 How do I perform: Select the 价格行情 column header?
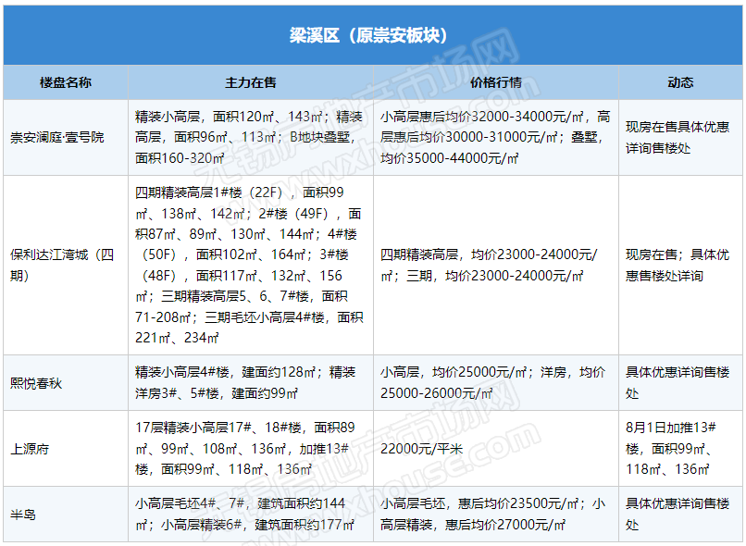tap(496, 82)
